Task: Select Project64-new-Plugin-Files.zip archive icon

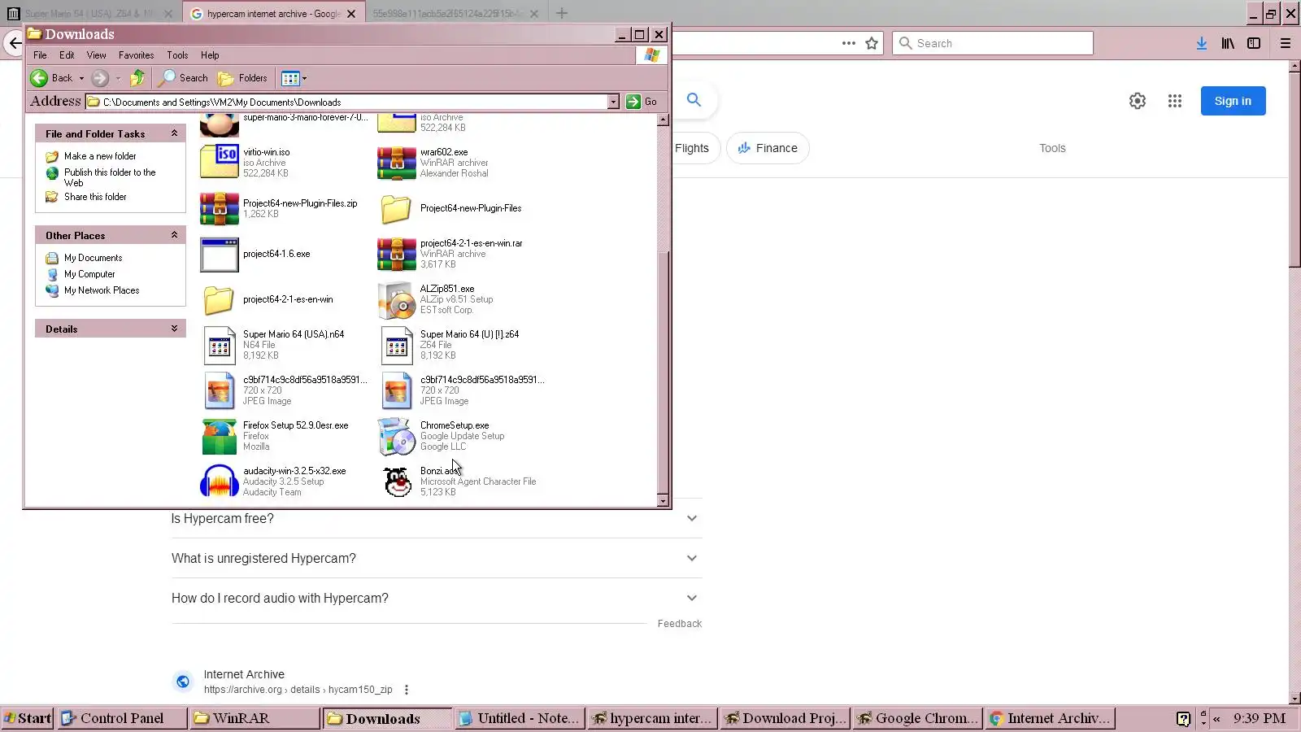Action: click(x=220, y=208)
